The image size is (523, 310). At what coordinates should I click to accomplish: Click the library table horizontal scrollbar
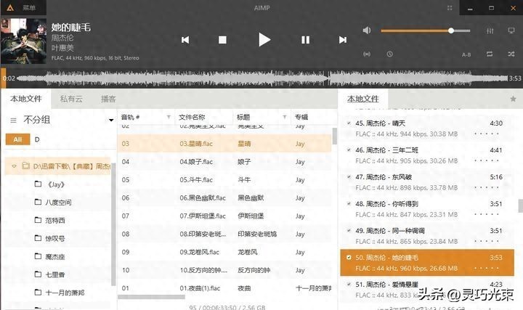pos(151,297)
